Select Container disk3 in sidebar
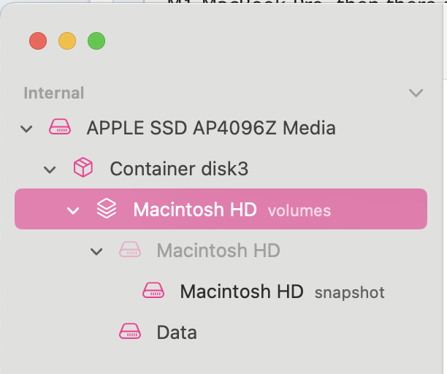 [x=179, y=169]
